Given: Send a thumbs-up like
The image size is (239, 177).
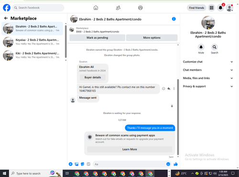Looking at the screenshot, I should point(175,164).
